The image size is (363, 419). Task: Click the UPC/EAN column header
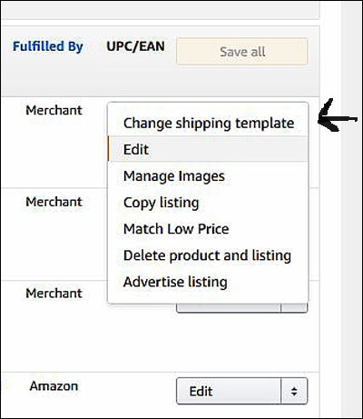point(135,46)
